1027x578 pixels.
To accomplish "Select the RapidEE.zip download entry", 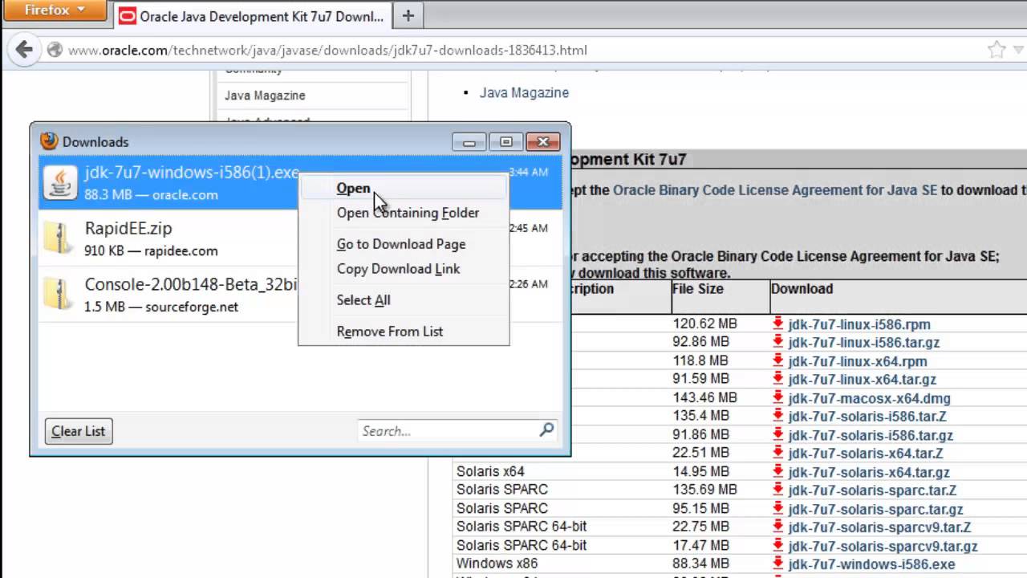I will [x=168, y=239].
